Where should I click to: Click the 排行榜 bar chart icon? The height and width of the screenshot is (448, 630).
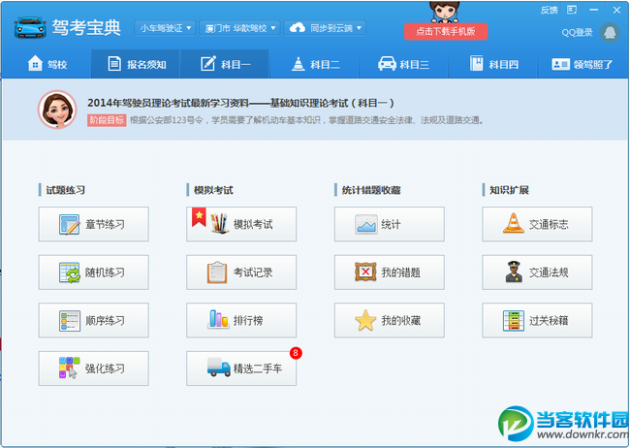[x=218, y=319]
